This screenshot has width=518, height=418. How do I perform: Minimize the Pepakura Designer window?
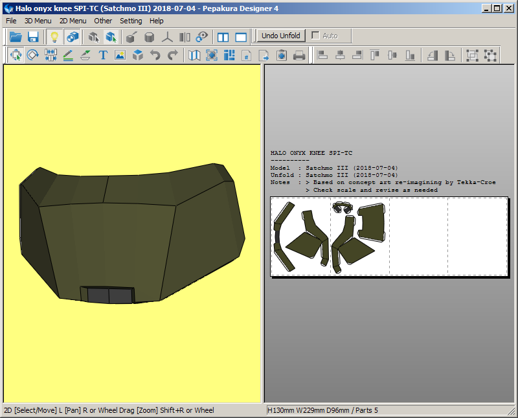point(486,8)
